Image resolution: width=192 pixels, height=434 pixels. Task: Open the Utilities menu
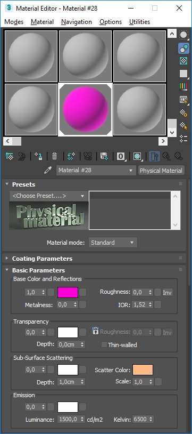[x=139, y=22]
